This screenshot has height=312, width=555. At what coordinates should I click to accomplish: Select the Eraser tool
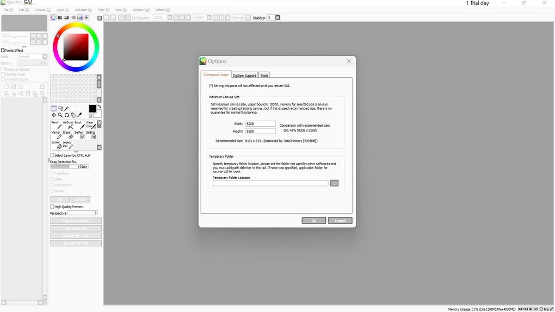(x=68, y=135)
